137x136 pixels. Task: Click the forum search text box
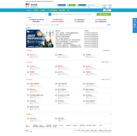35,14
